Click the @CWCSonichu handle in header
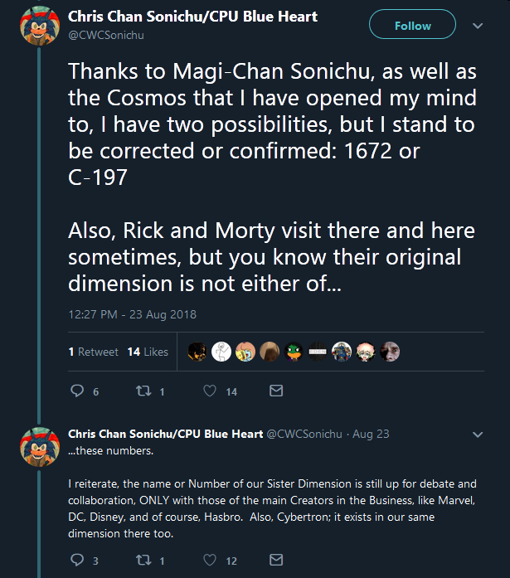510x578 pixels. (x=106, y=36)
